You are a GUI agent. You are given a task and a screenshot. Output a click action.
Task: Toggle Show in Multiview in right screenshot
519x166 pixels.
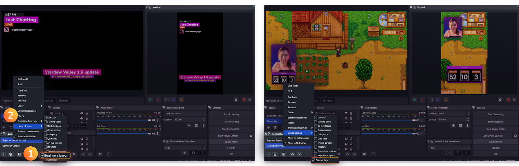point(296,143)
